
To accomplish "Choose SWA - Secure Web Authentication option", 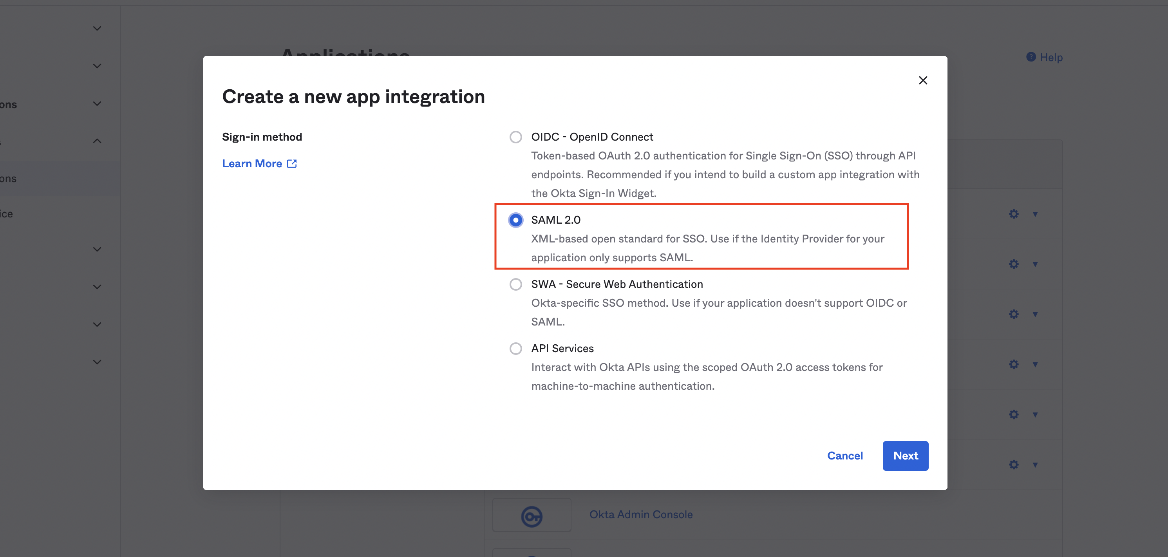I will pyautogui.click(x=515, y=284).
